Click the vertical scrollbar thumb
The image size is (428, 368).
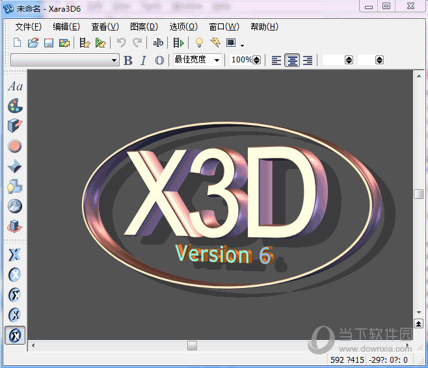click(x=418, y=194)
